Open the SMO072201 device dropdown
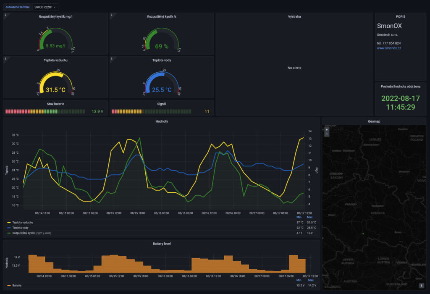This screenshot has height=294, width=430. (45, 7)
